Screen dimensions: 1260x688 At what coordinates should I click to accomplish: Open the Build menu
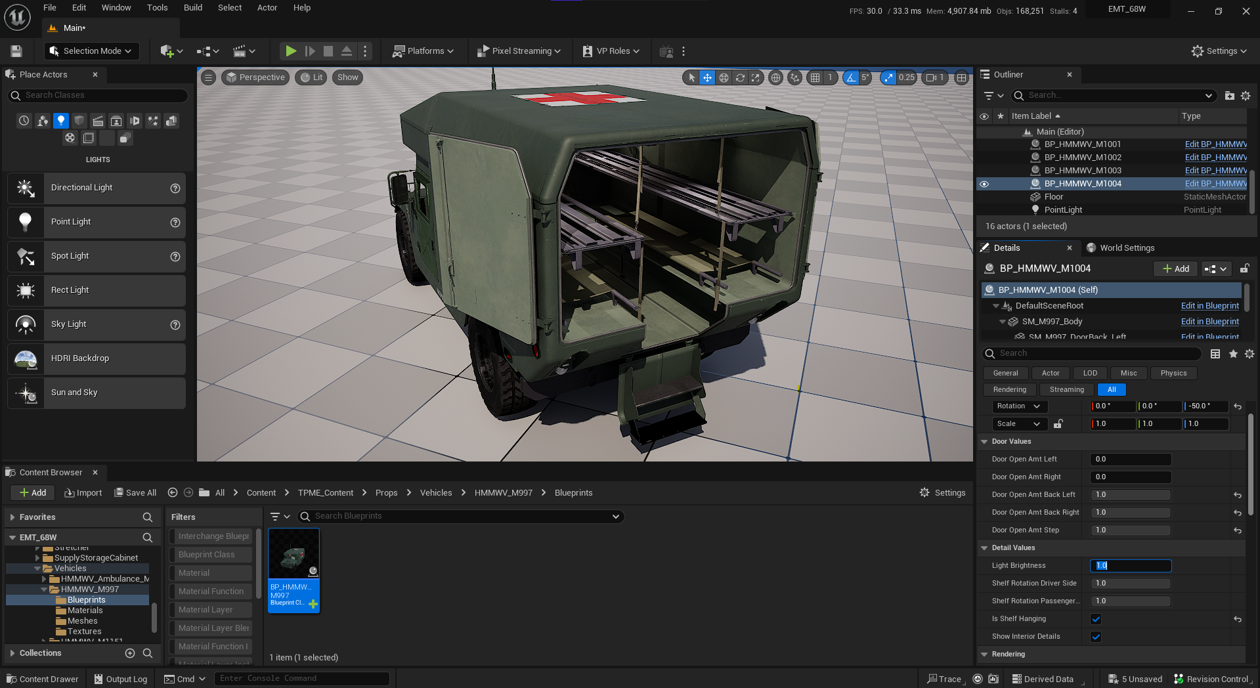click(192, 8)
